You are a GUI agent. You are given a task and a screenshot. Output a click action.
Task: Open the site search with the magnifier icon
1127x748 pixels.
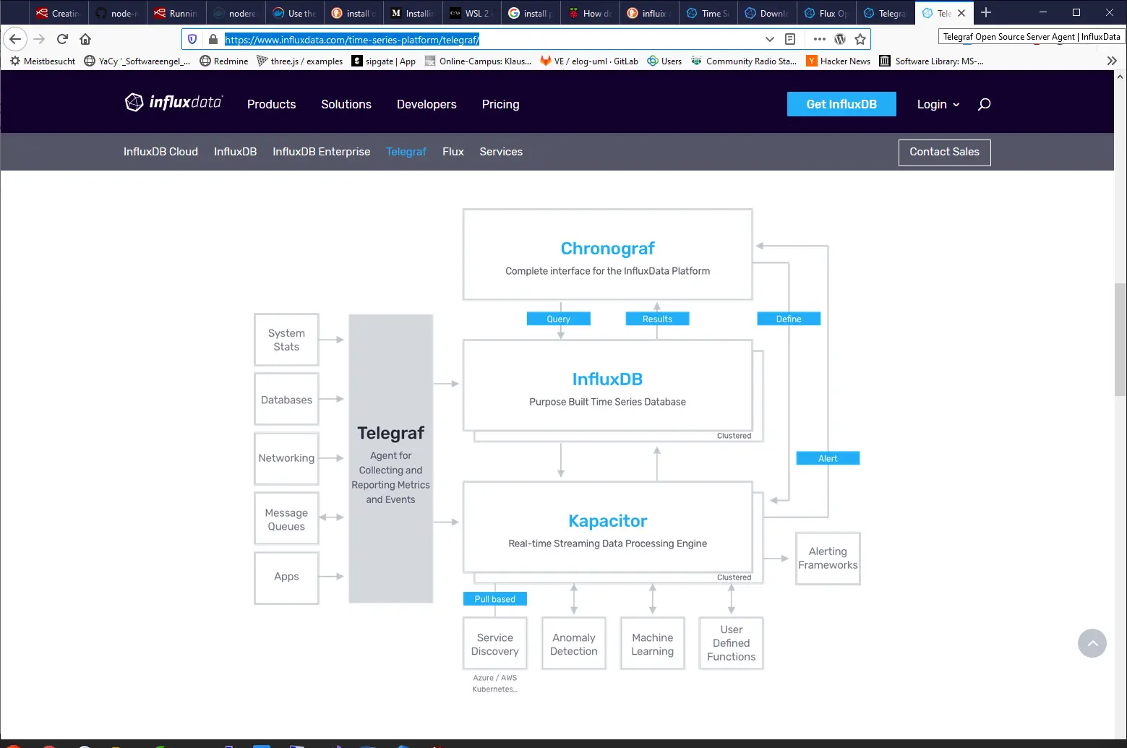[983, 104]
